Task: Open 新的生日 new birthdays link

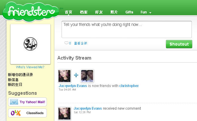Action: pos(15,85)
